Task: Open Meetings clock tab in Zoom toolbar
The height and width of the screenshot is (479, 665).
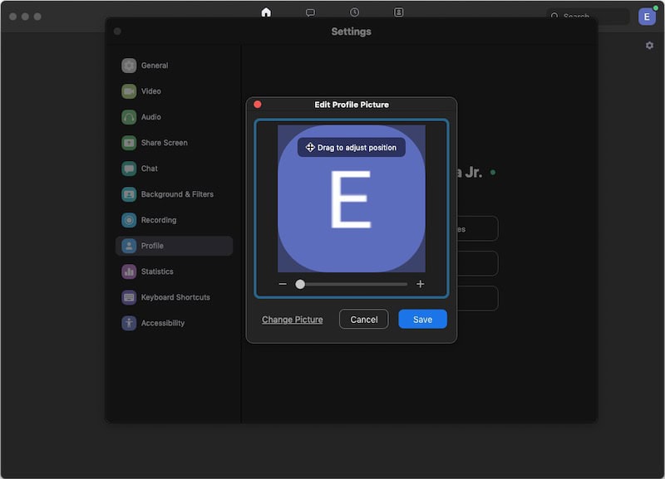Action: click(x=355, y=12)
